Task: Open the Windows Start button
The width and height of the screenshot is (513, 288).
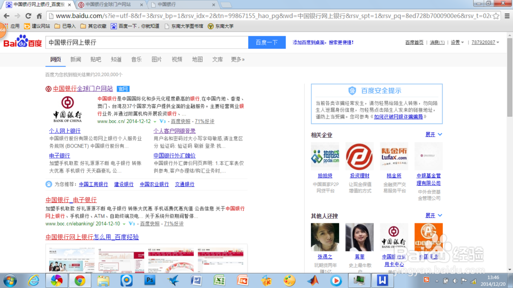Action: pos(10,281)
